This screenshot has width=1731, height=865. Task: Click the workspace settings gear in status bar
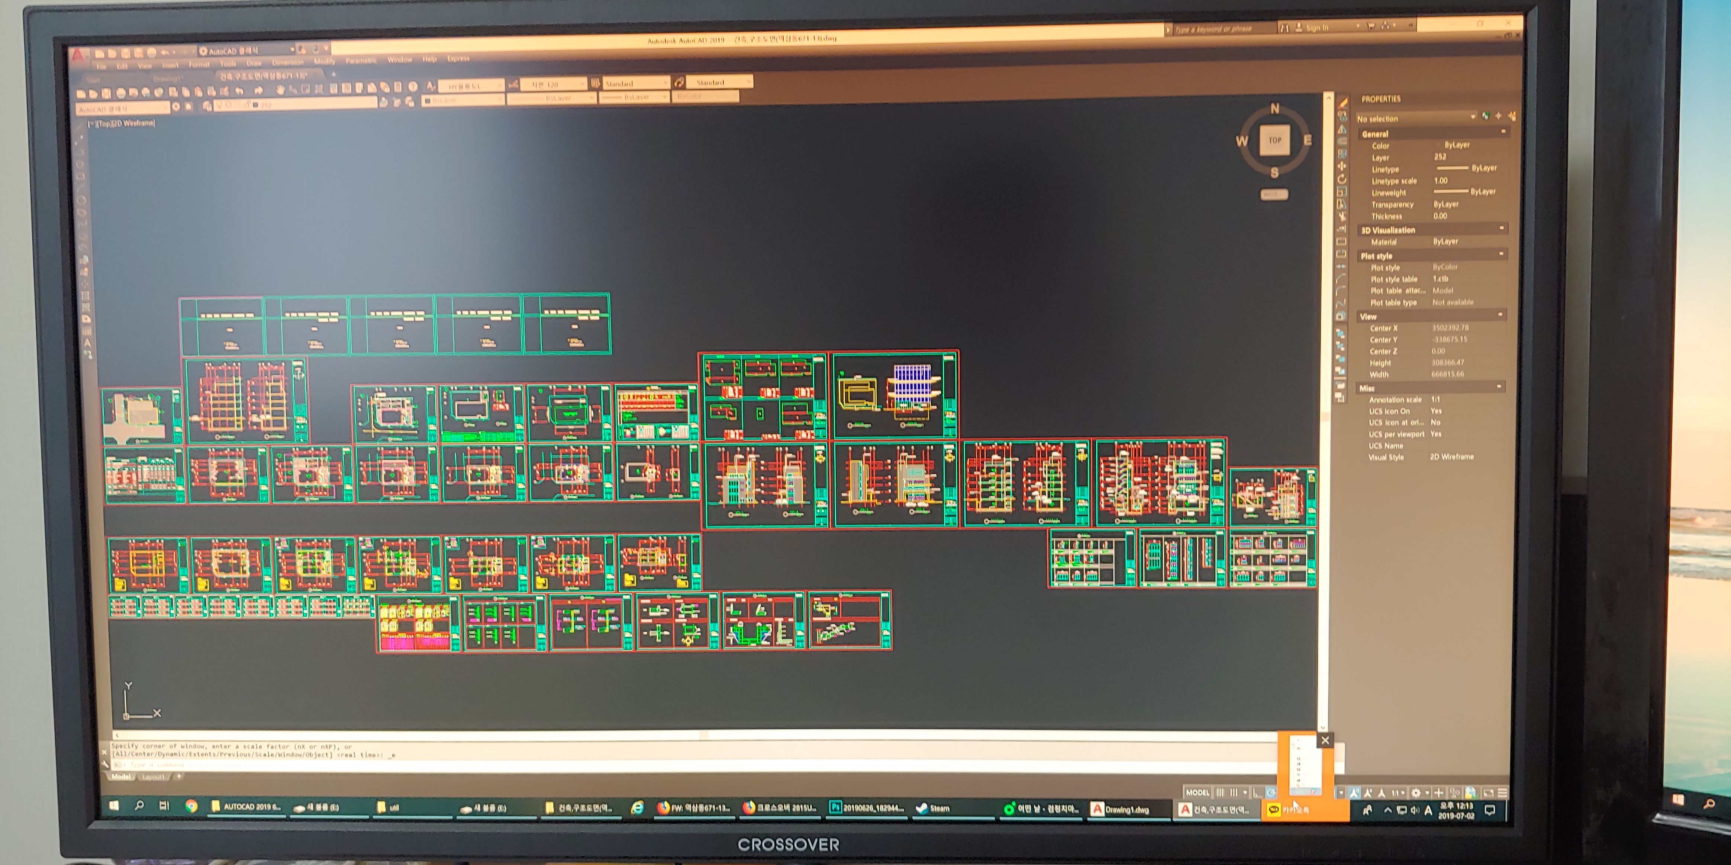(x=1416, y=793)
